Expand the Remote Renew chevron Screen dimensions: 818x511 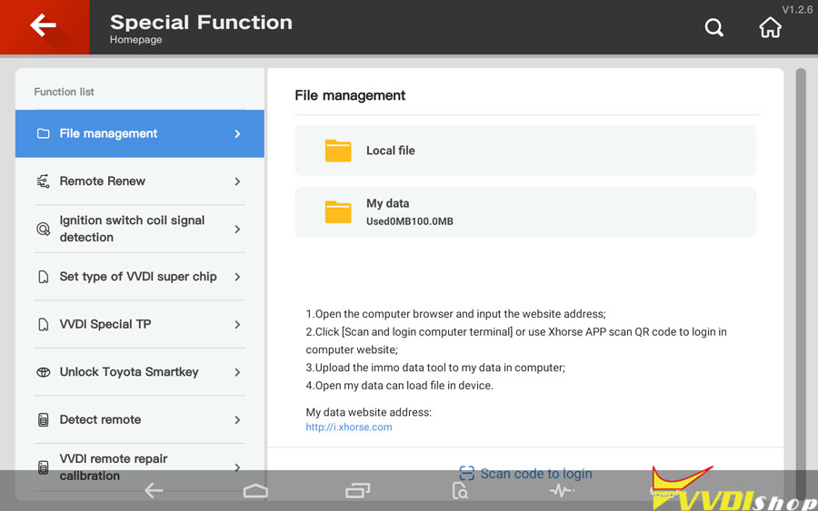(237, 182)
